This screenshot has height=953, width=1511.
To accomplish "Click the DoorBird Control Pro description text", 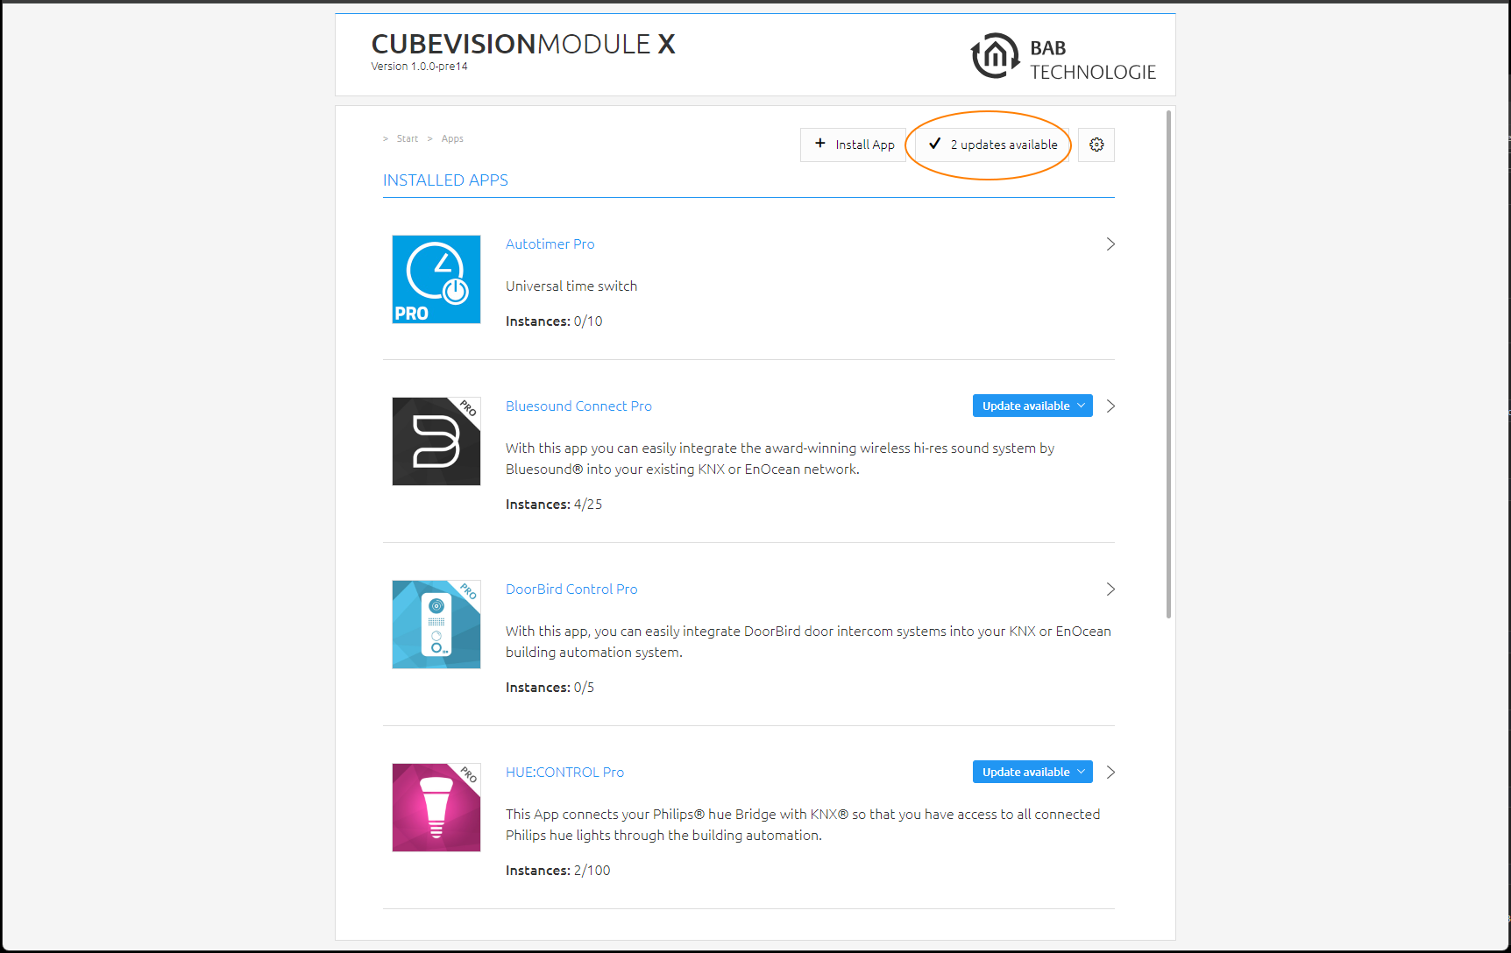I will click(808, 642).
